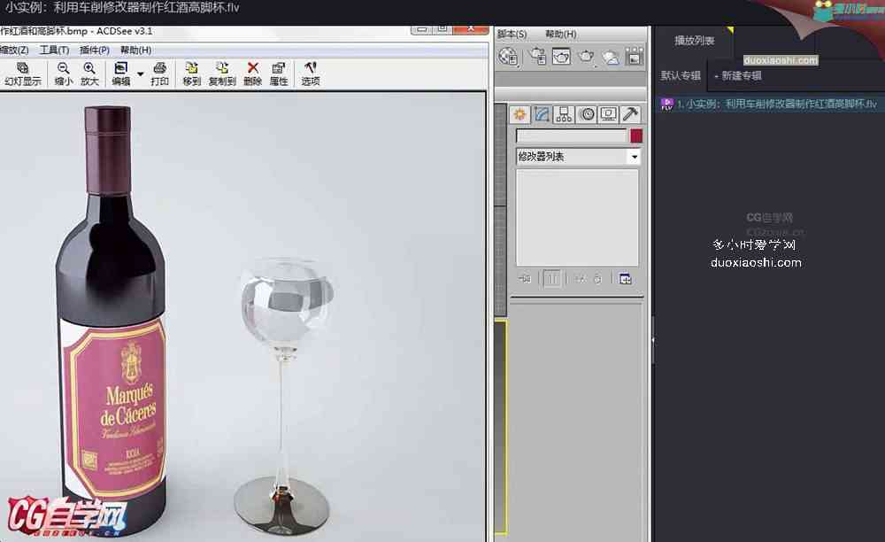Zoom out with 缩小 in ACDSee toolbar
Screen dimensions: 885x542
pos(63,74)
